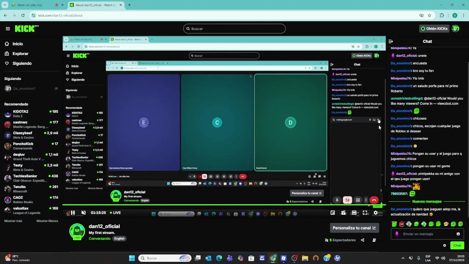This screenshot has width=469, height=264.
Task: Open the Kick hamburger sidebar menu
Action: (8, 29)
